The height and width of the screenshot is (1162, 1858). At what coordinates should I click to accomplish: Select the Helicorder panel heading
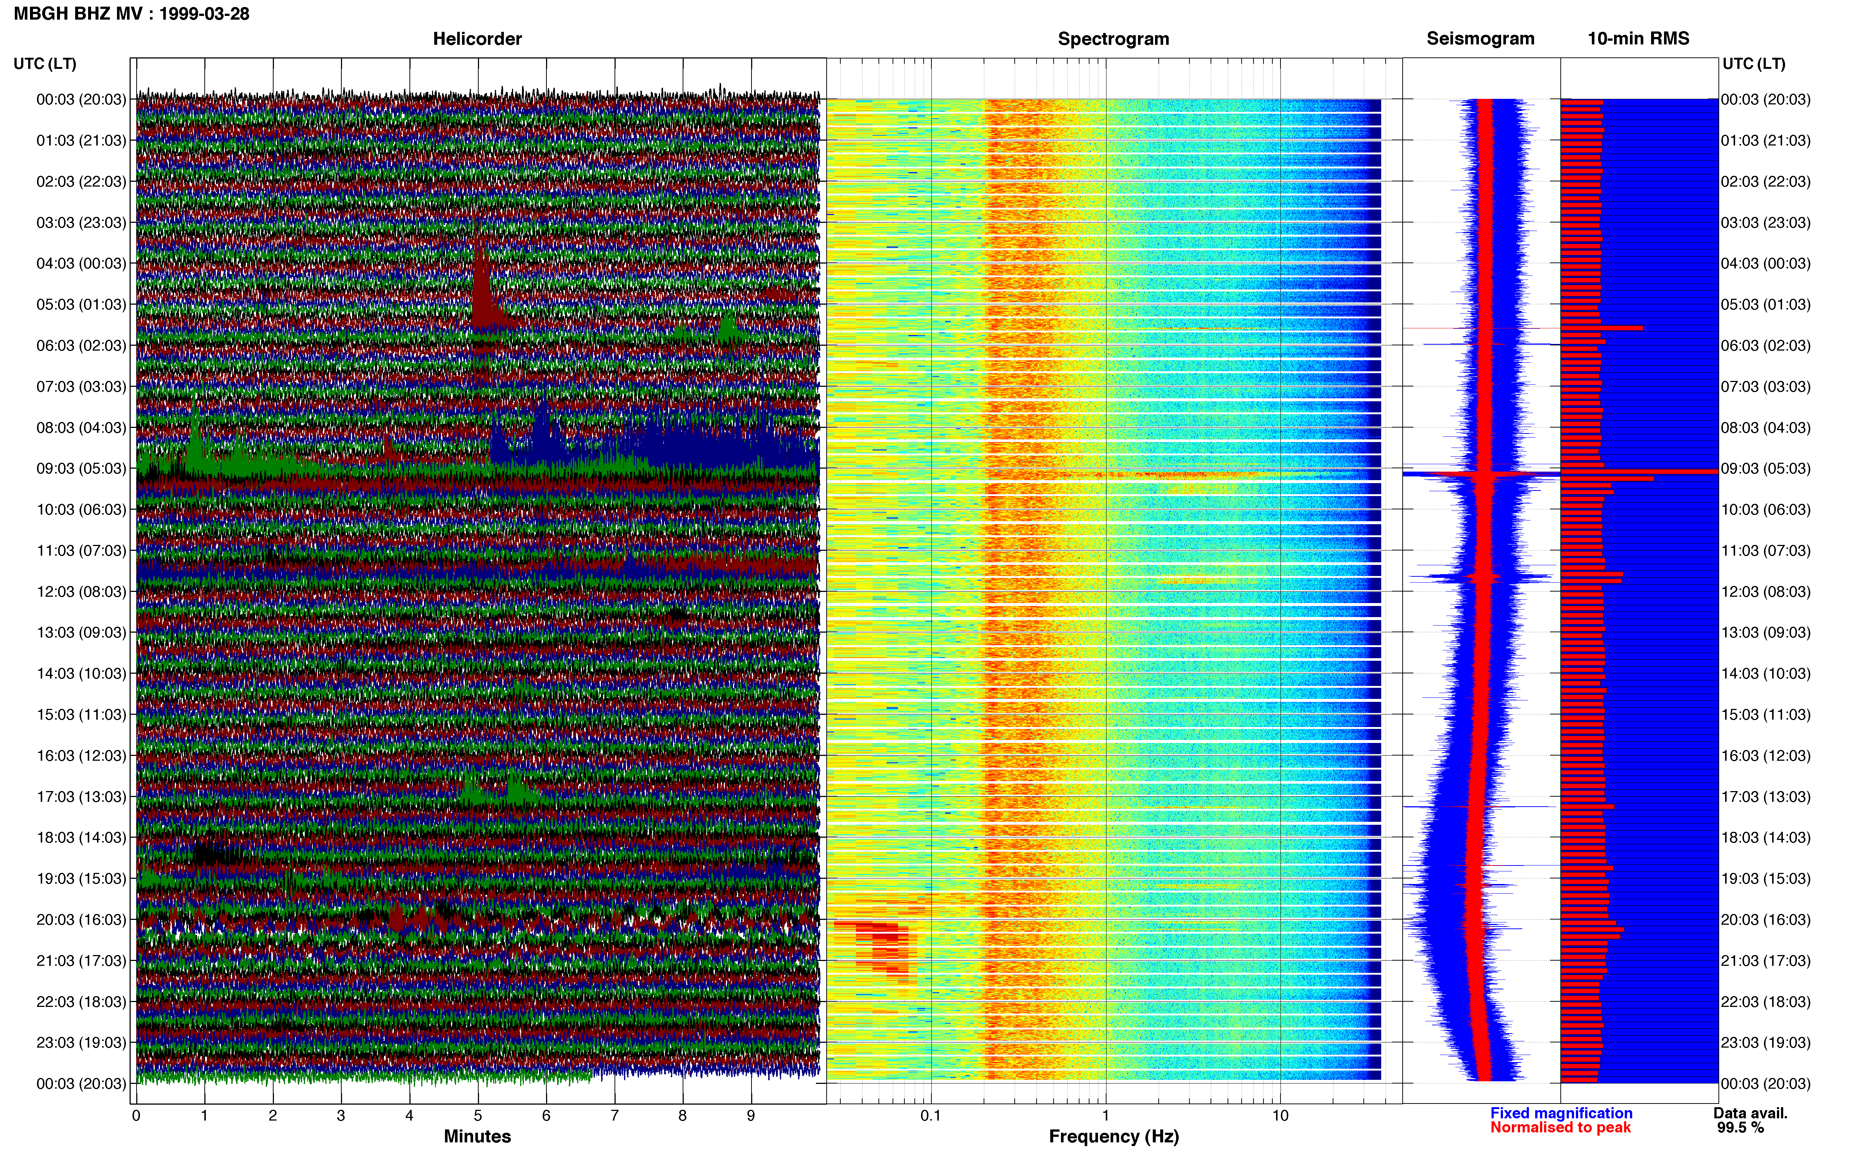[477, 38]
